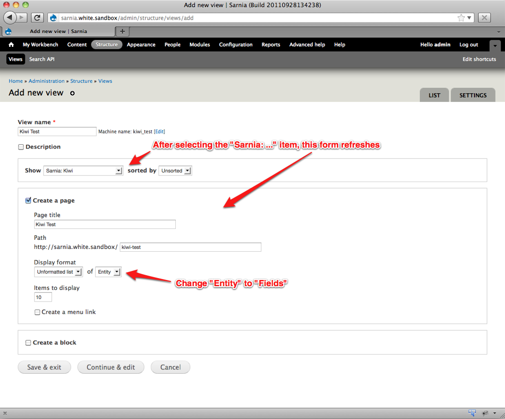
Task: Add this page to shortcuts plus icon
Action: point(73,93)
